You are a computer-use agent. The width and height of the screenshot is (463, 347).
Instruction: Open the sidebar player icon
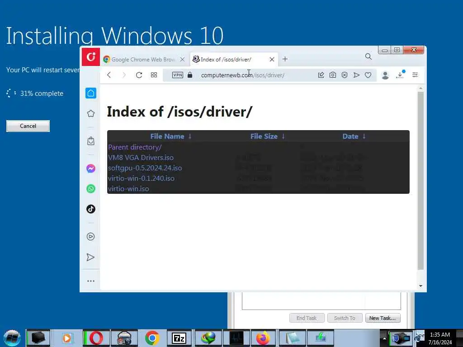click(x=91, y=236)
